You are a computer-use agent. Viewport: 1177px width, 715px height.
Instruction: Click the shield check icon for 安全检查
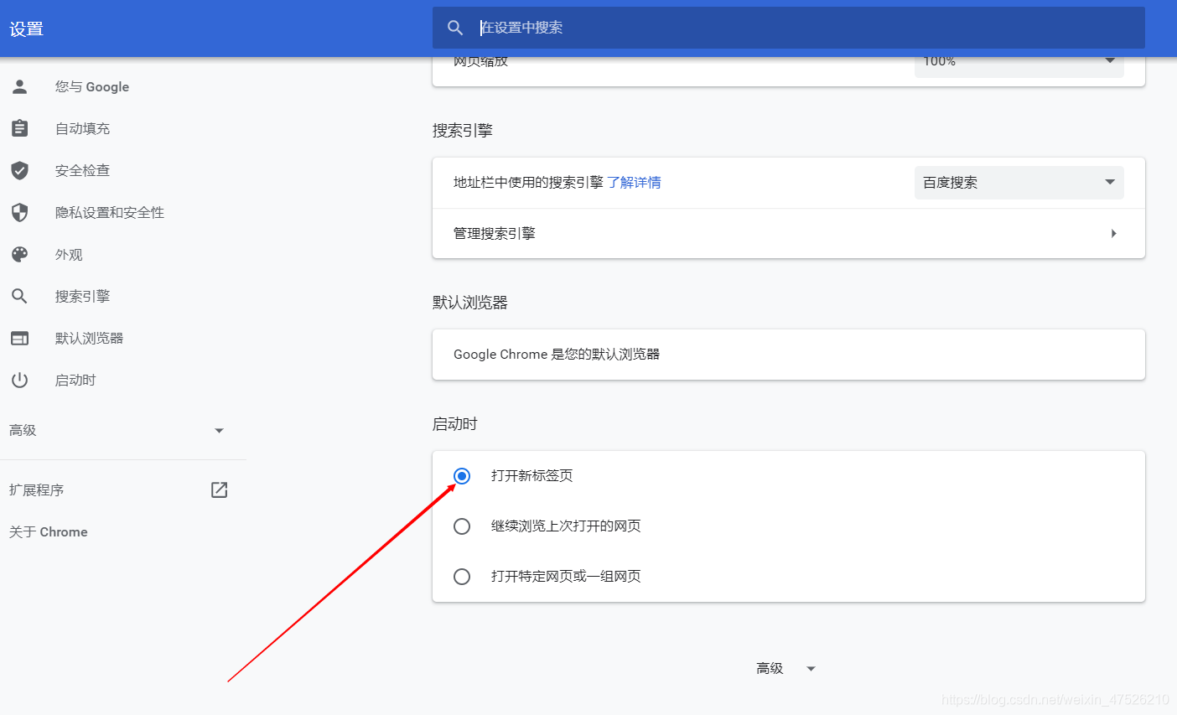(19, 170)
